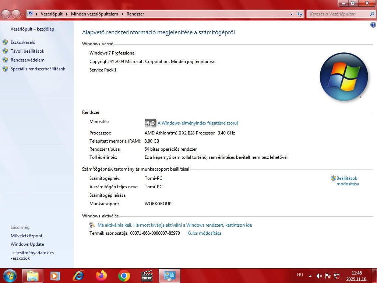This screenshot has width=377, height=283.
Task: Click the network tray icon
Action: click(x=337, y=276)
